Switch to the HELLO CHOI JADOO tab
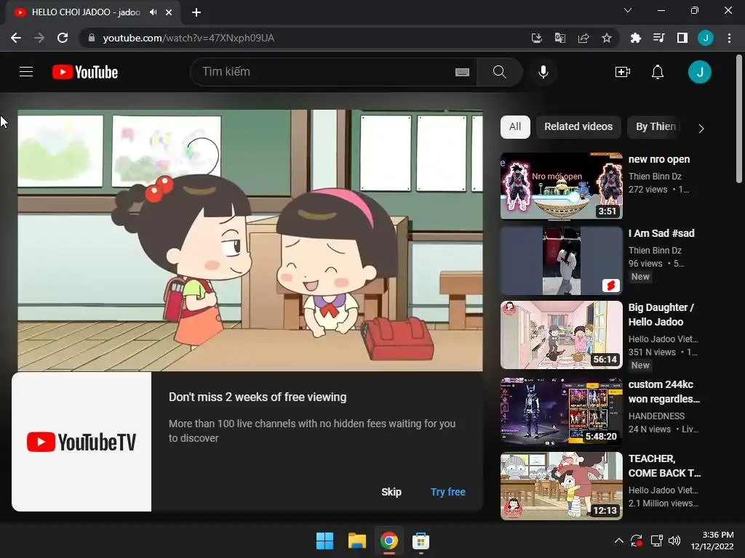 [86, 12]
